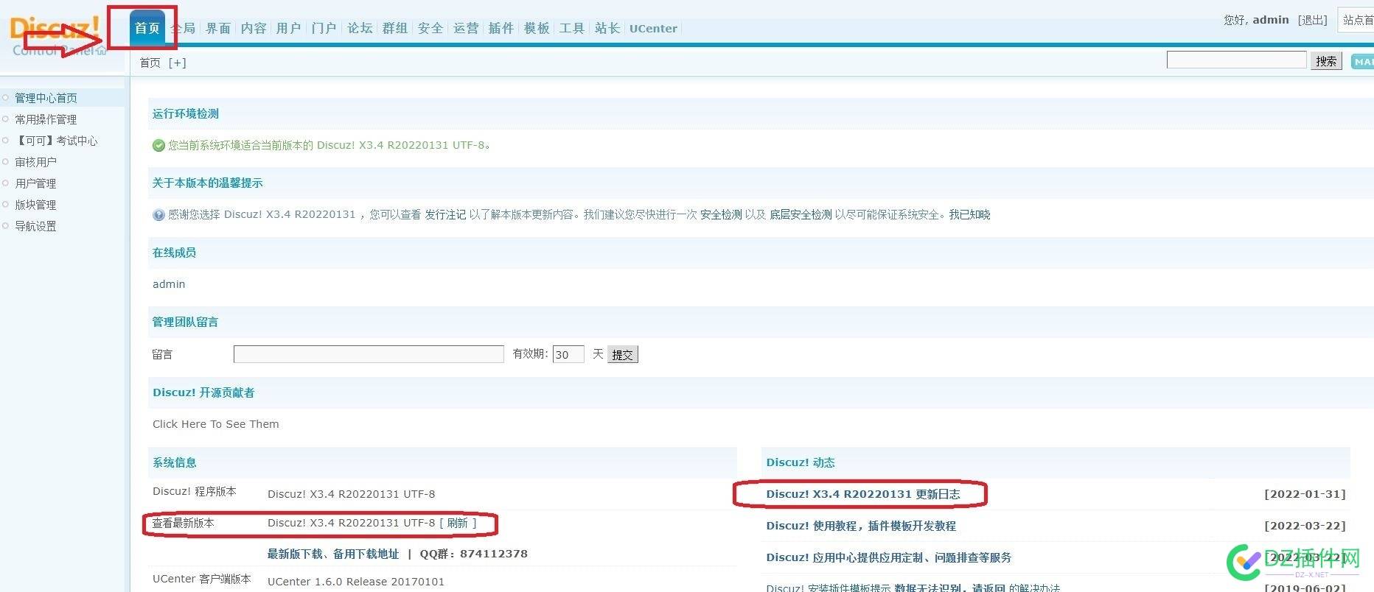Image resolution: width=1374 pixels, height=592 pixels.
Task: Add shortcut with the [+] link
Action: click(177, 63)
